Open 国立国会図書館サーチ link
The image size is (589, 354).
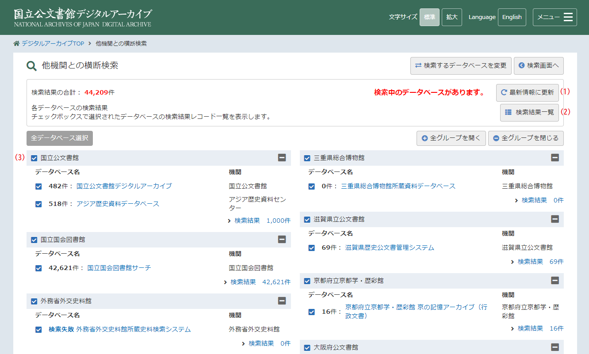point(119,268)
